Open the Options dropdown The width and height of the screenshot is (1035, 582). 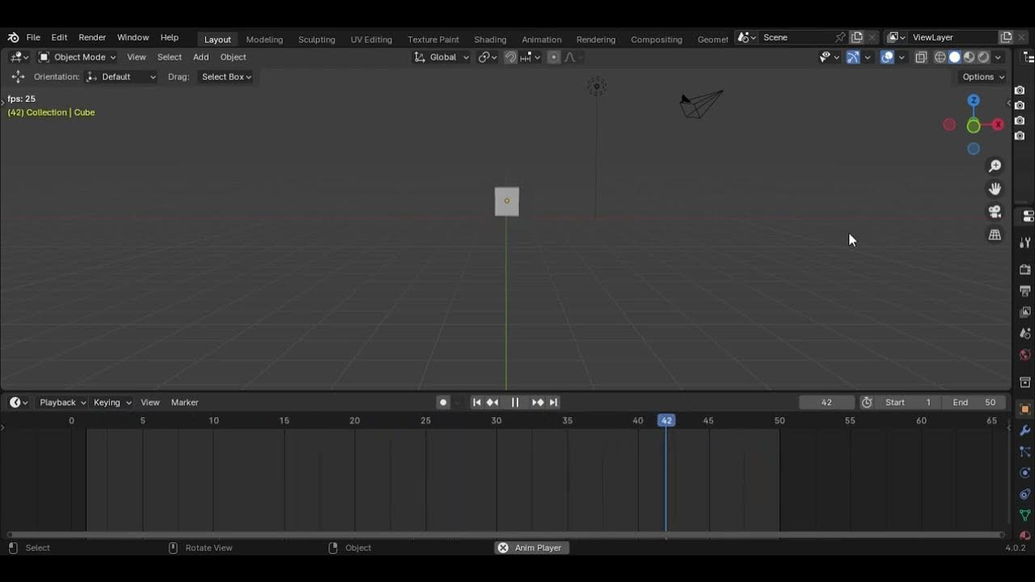(982, 77)
